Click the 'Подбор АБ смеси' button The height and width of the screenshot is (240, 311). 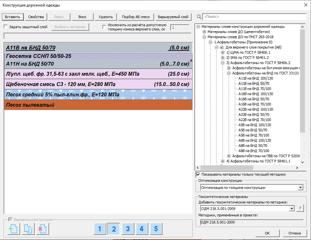(x=136, y=17)
